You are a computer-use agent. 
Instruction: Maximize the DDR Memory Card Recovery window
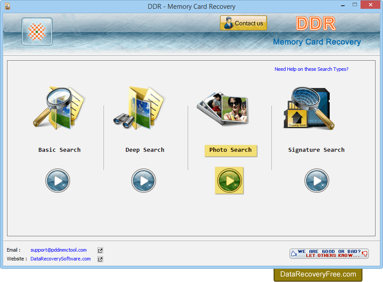(355, 5)
